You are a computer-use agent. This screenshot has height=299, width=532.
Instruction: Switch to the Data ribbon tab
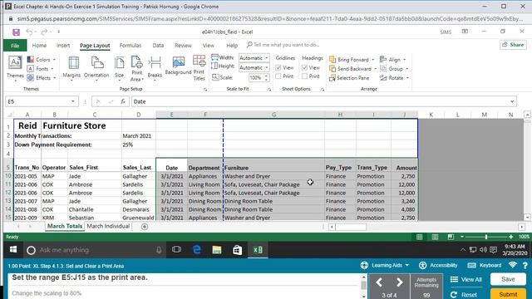[158, 46]
